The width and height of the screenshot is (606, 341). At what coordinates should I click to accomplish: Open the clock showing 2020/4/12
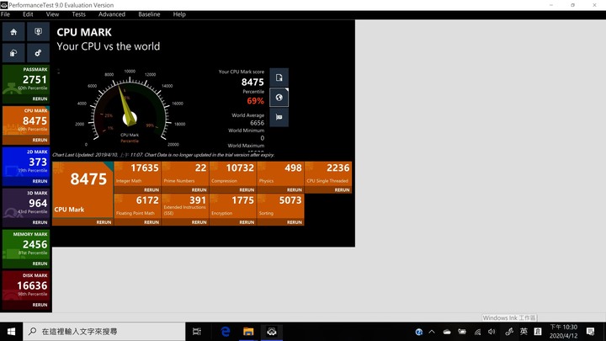point(563,332)
